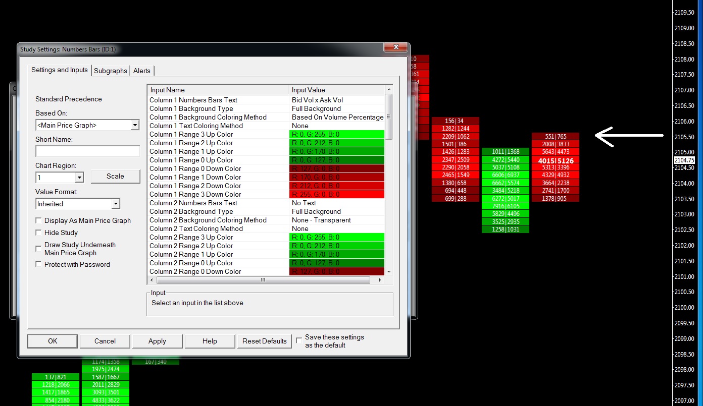The width and height of the screenshot is (703, 406).
Task: Click chart cell 2209|1062
Action: pos(456,137)
